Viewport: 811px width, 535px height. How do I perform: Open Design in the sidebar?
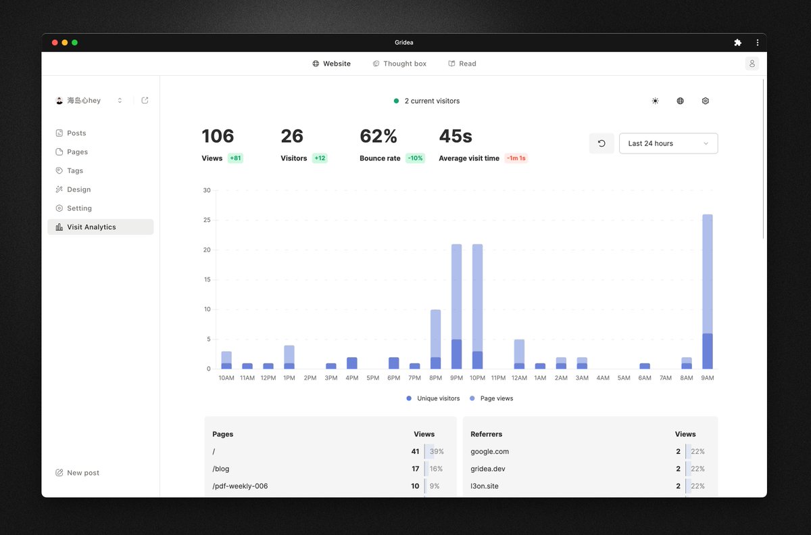[100, 189]
